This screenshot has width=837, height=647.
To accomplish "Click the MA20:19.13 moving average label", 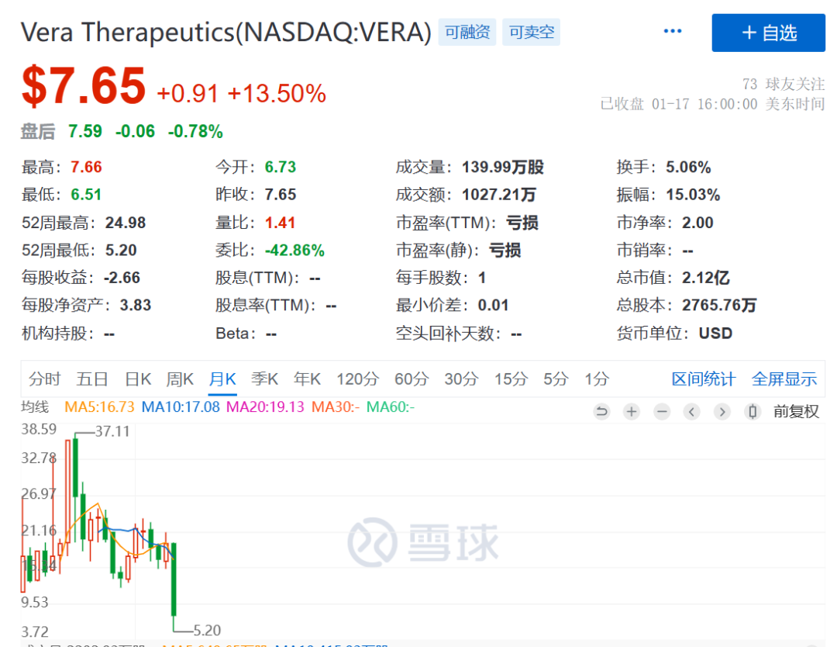I will (x=265, y=407).
